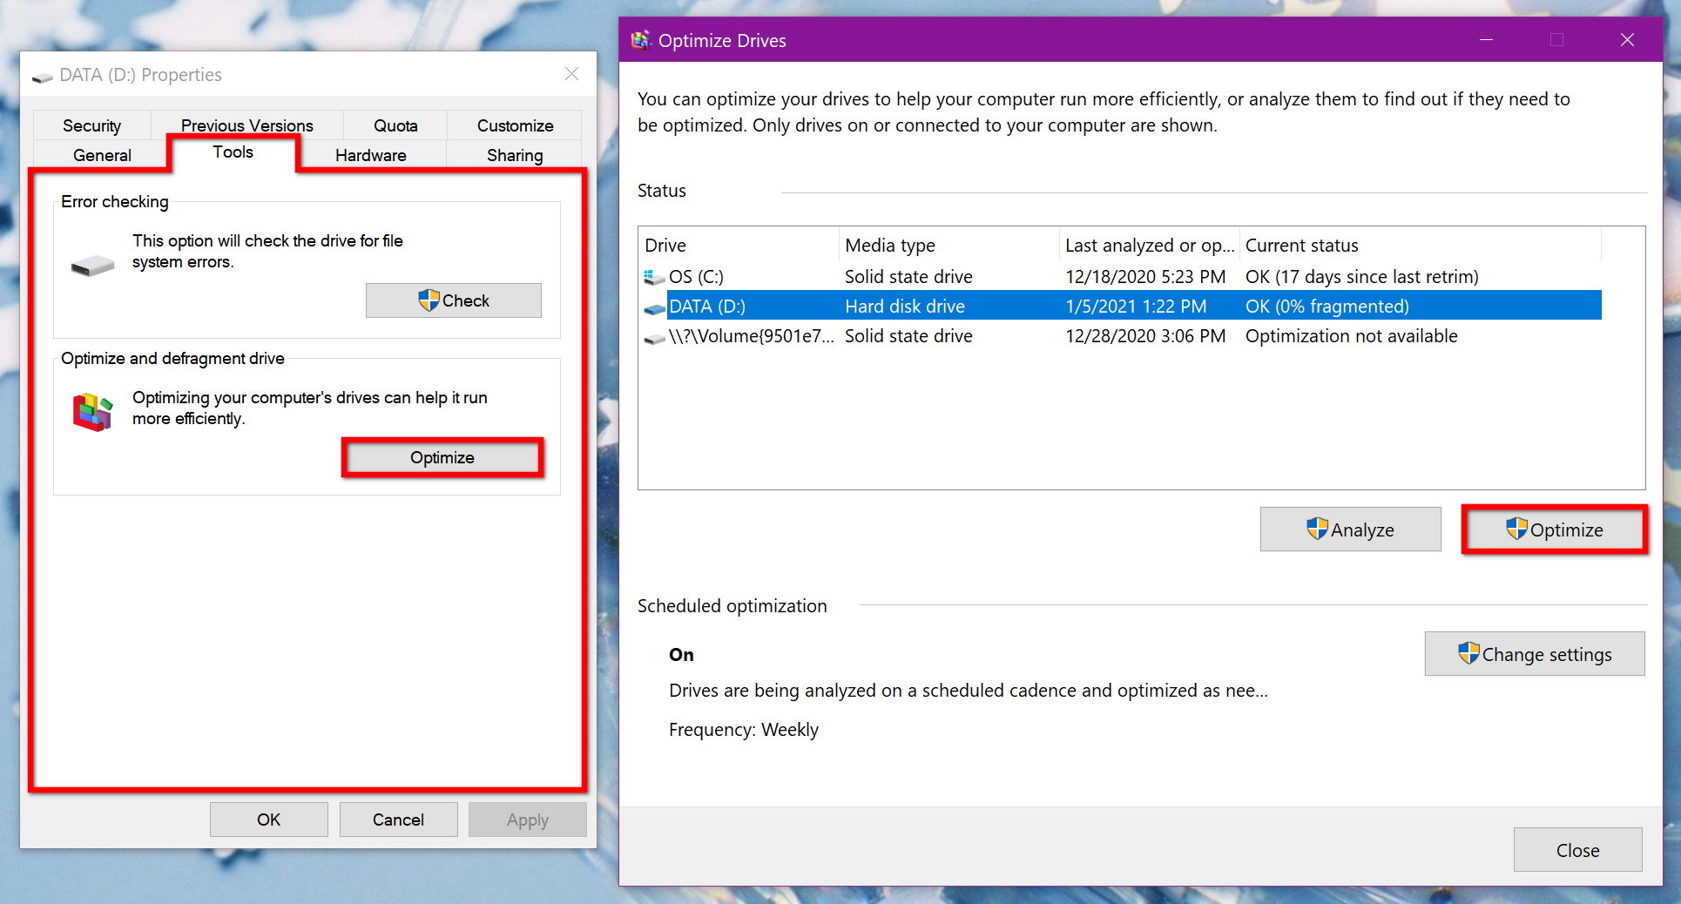1681x904 pixels.
Task: Switch to the Security tab
Action: pos(91,125)
